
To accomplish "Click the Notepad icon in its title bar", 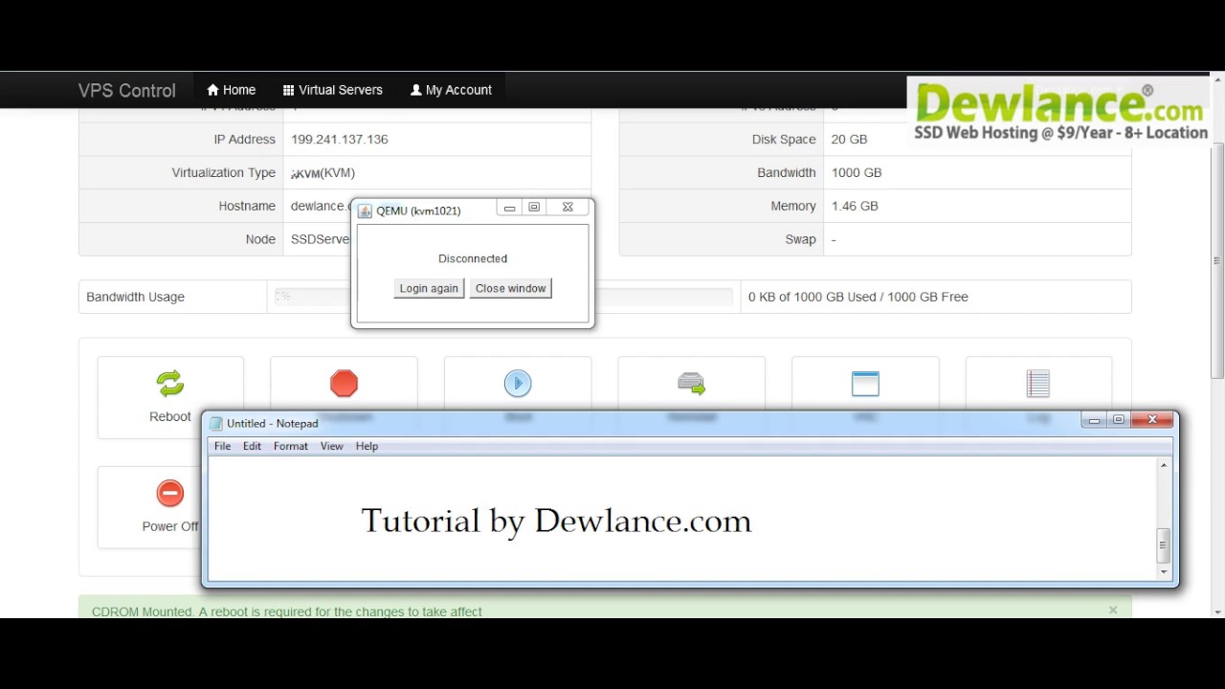I will coord(216,423).
